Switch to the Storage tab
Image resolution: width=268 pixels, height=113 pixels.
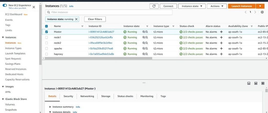click(x=106, y=96)
